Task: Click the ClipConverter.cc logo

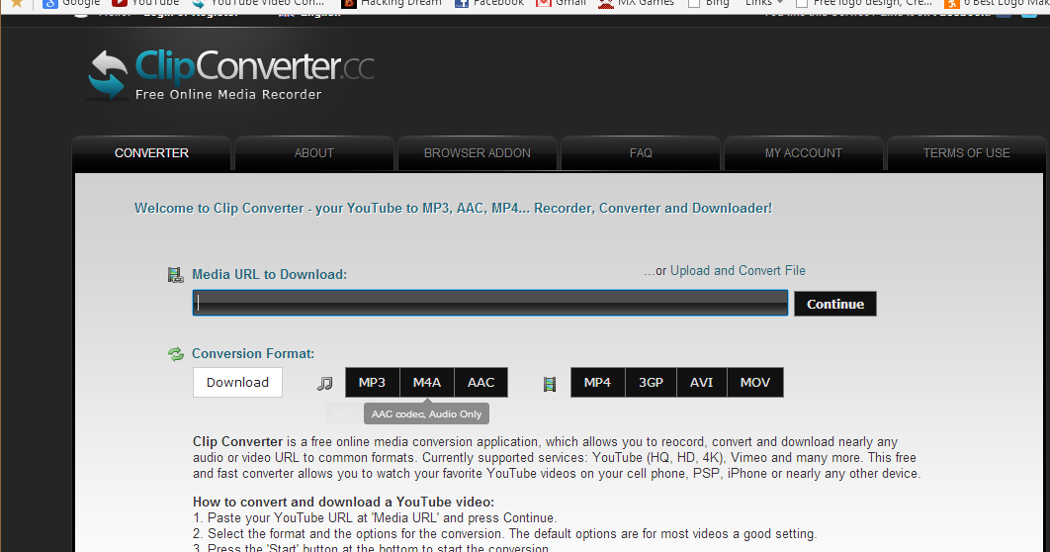Action: coord(230,74)
